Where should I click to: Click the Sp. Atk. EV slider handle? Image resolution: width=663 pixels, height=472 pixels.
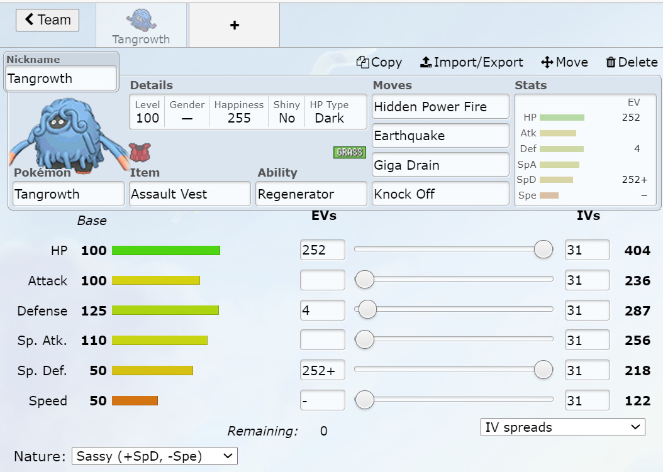click(x=364, y=339)
